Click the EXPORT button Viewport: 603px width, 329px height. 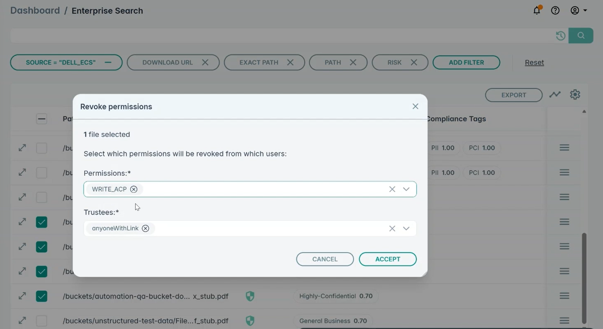point(514,95)
